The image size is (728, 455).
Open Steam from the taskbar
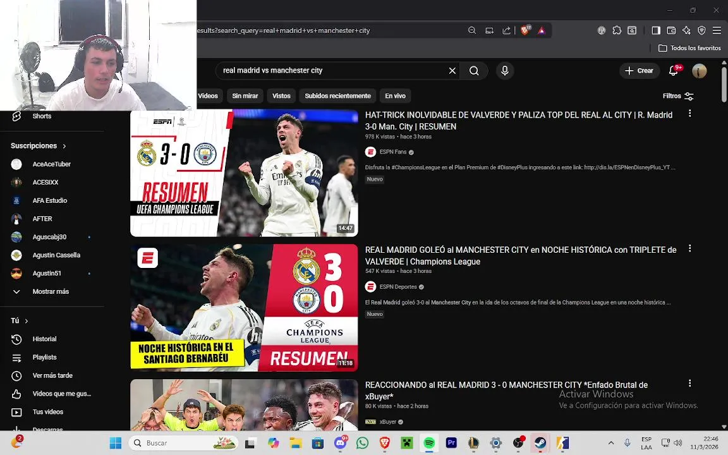click(540, 443)
